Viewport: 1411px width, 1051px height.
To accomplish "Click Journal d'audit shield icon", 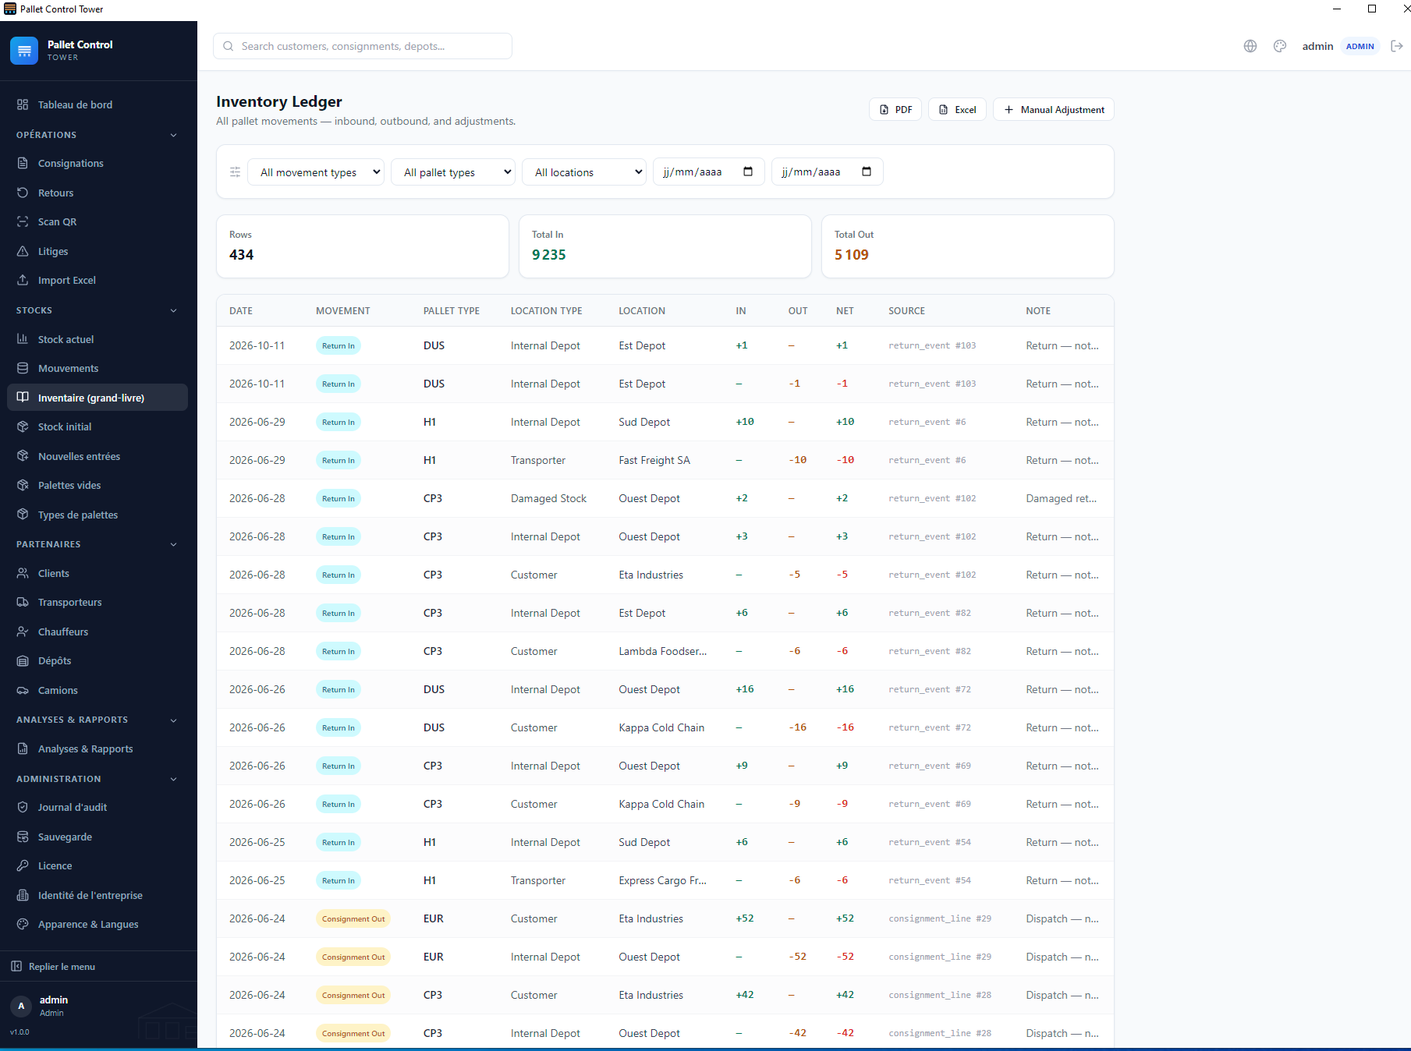I will (x=23, y=807).
